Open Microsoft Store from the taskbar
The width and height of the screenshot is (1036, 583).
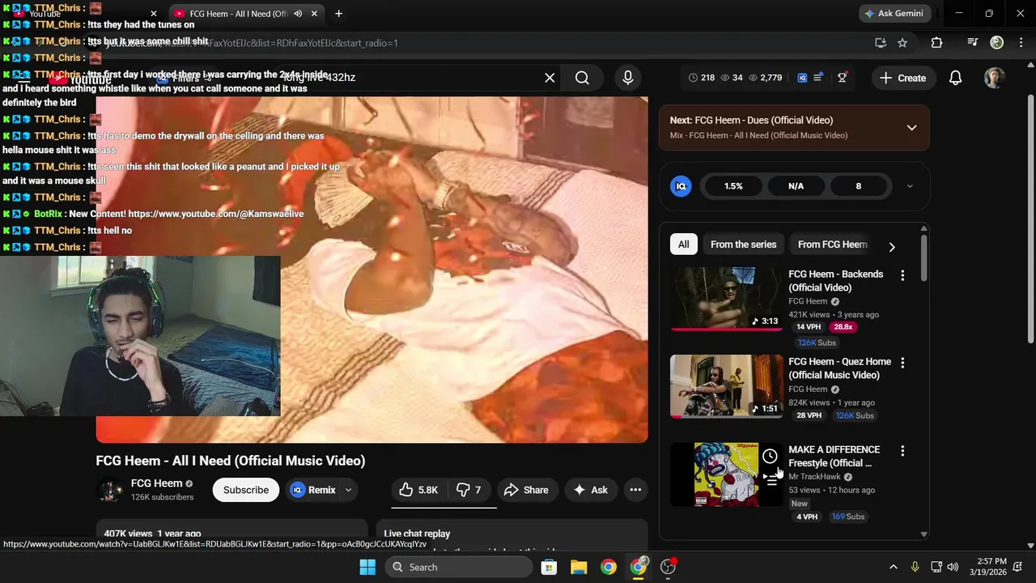point(549,567)
